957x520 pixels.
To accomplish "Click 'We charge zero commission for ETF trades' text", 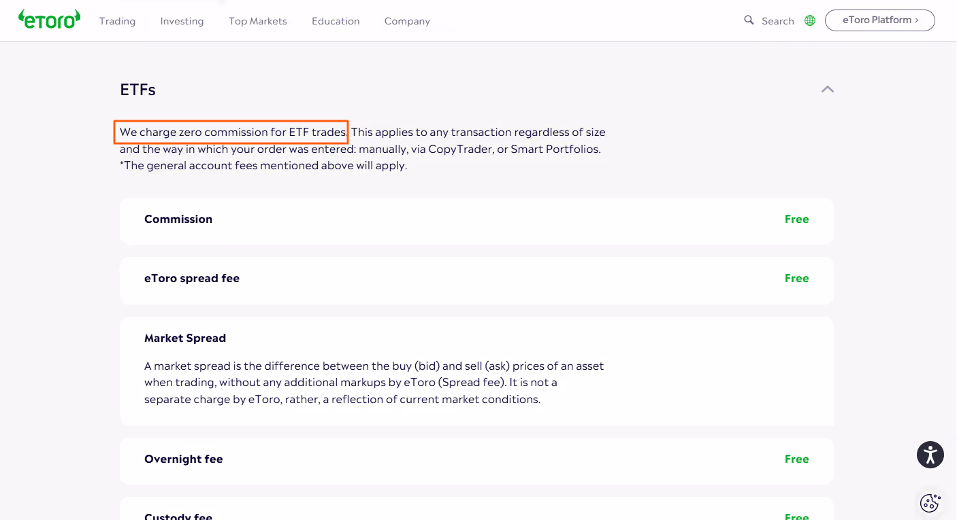I will (232, 132).
